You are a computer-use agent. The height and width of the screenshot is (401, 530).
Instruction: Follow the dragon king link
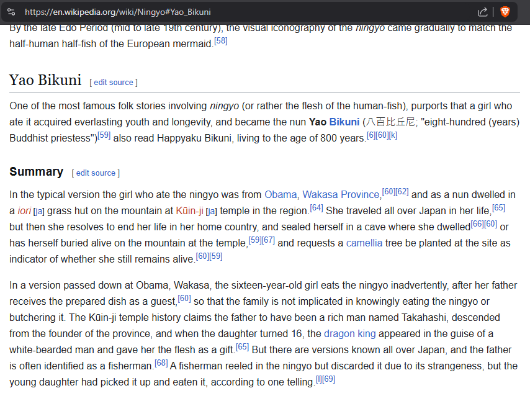pyautogui.click(x=350, y=334)
